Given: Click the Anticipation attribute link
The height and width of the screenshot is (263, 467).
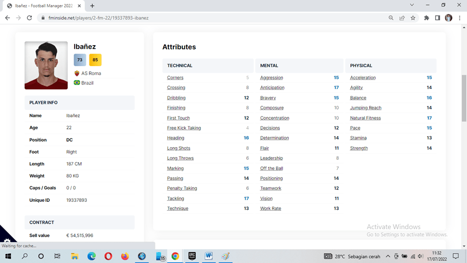Looking at the screenshot, I should (x=272, y=88).
